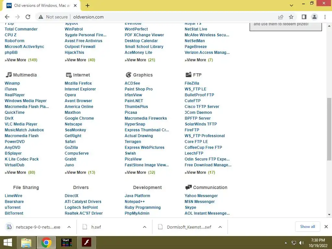Select the Old versions of Windows tab
The height and width of the screenshot is (249, 332).
point(41,6)
